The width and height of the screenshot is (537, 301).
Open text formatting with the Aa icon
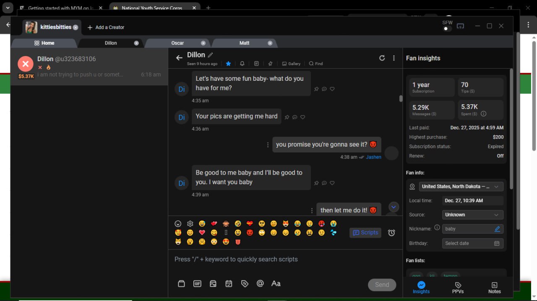coord(276,284)
